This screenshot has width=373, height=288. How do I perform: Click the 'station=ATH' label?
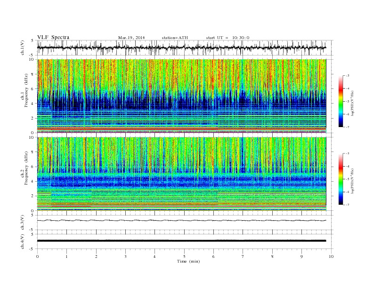point(175,38)
